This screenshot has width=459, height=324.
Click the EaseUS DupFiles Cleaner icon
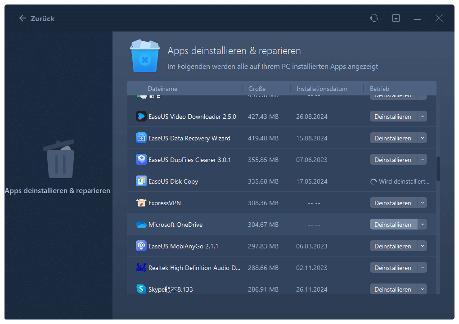141,159
